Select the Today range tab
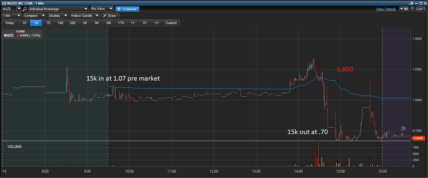 click(10, 23)
